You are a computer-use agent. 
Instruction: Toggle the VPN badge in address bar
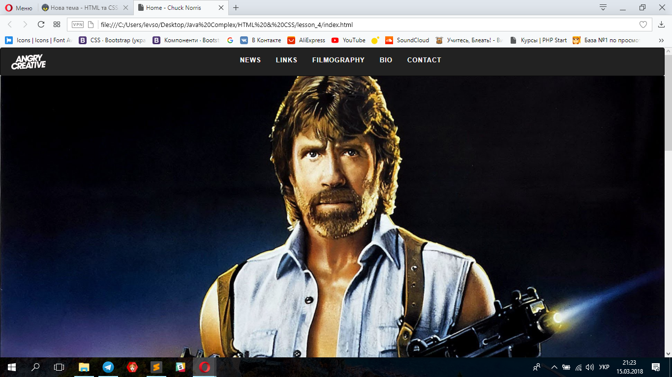78,25
